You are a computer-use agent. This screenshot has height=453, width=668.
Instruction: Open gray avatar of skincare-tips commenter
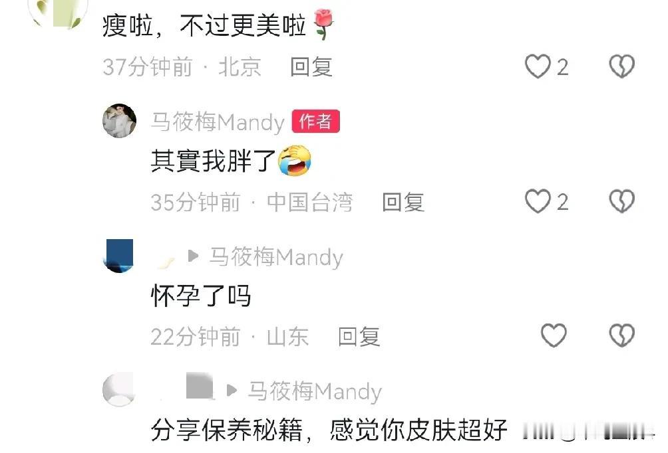pyautogui.click(x=119, y=390)
